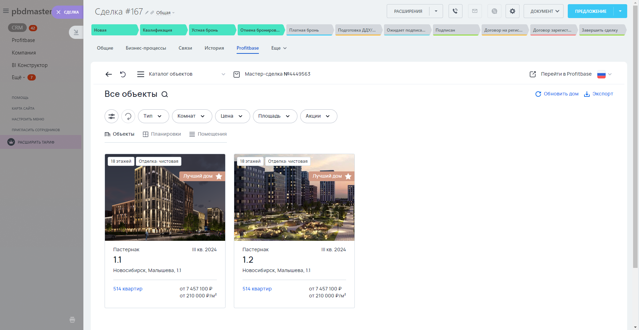Click the Обновить дом link
This screenshot has height=330, width=639.
click(557, 94)
